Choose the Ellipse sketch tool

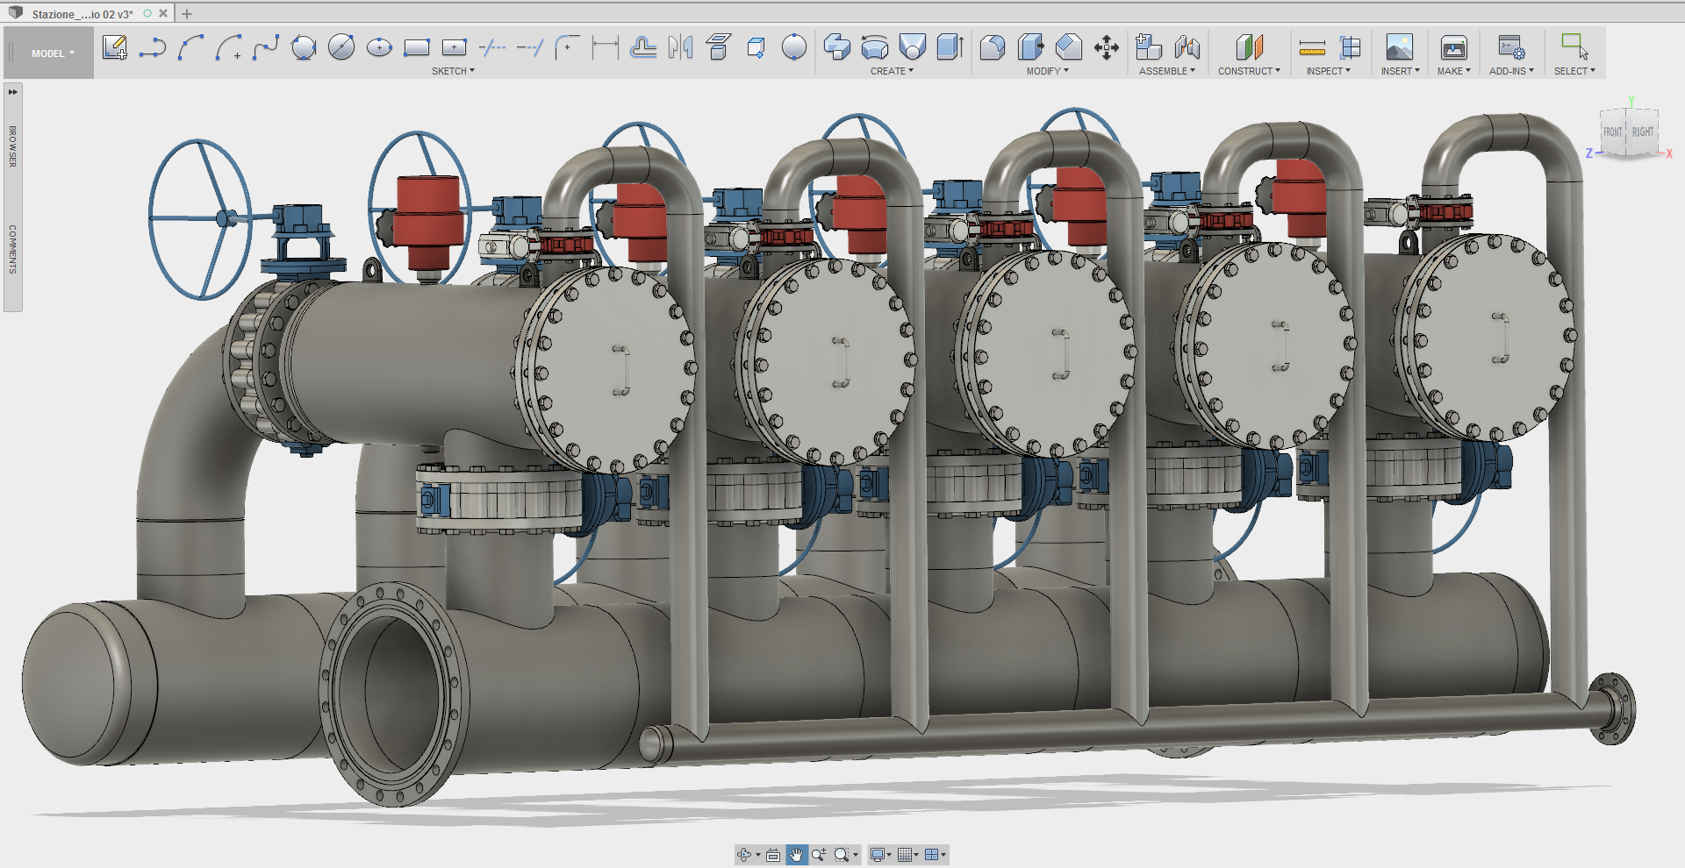(x=379, y=47)
